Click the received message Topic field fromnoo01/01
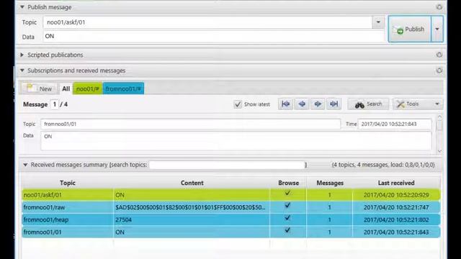This screenshot has height=259, width=461. pyautogui.click(x=190, y=124)
